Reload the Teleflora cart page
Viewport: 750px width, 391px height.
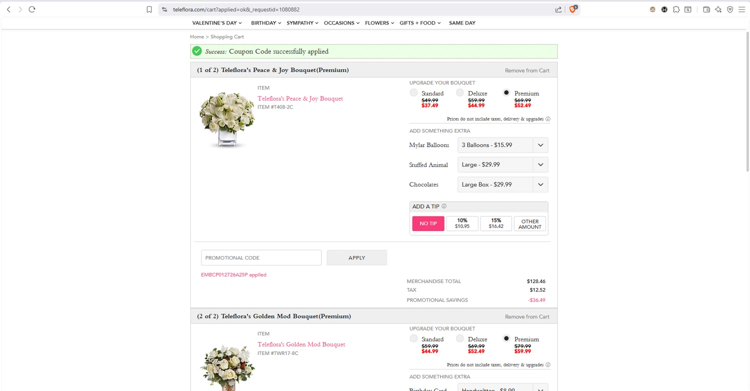32,9
